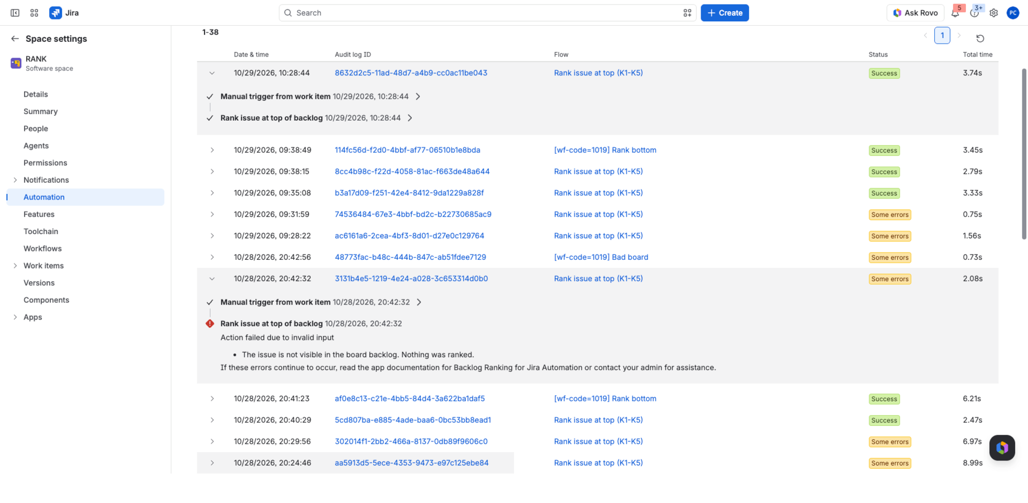Collapse the sidebar with the panel icon
The width and height of the screenshot is (1028, 503).
pos(15,13)
